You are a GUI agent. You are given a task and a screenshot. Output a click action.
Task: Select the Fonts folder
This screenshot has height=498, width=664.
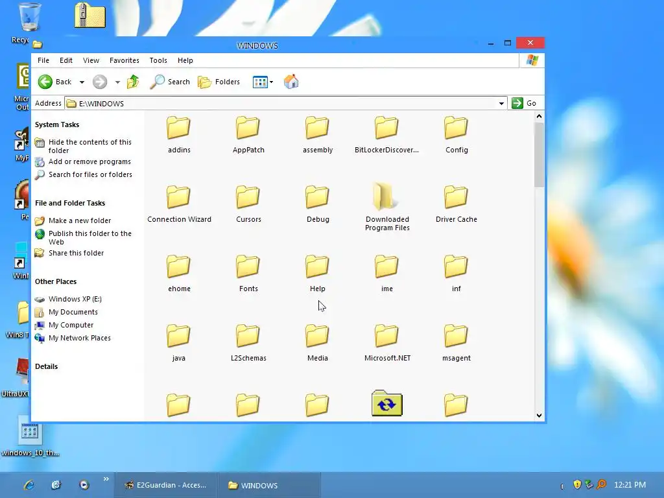click(248, 274)
